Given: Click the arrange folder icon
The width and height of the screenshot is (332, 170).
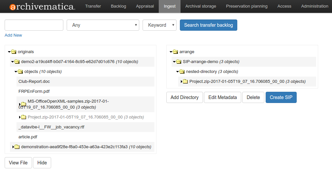Looking at the screenshot, I should [x=175, y=52].
